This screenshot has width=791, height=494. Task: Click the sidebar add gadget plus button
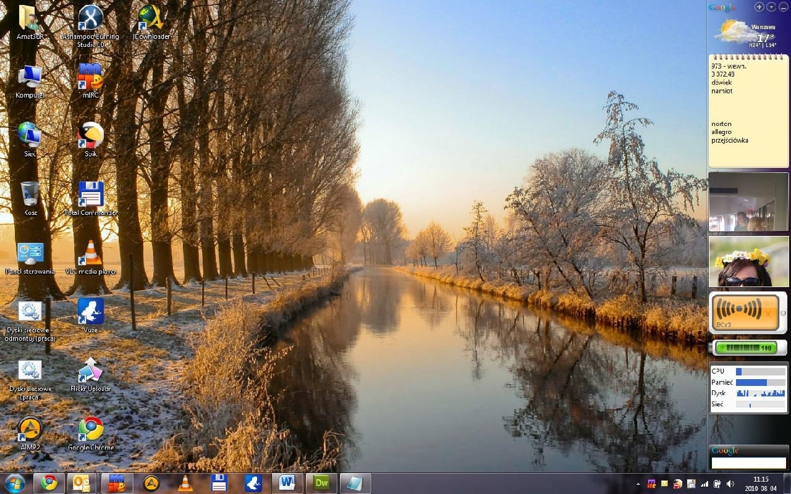(x=759, y=7)
